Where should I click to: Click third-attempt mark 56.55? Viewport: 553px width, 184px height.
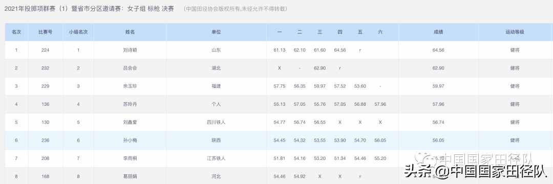pos(320,123)
